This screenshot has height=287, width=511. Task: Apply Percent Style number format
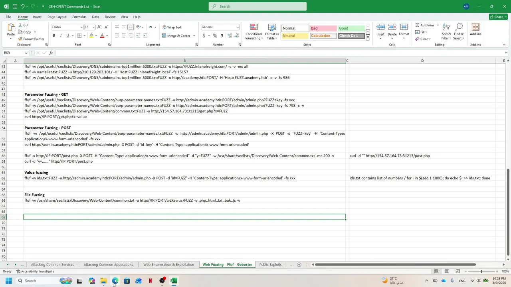tap(215, 35)
